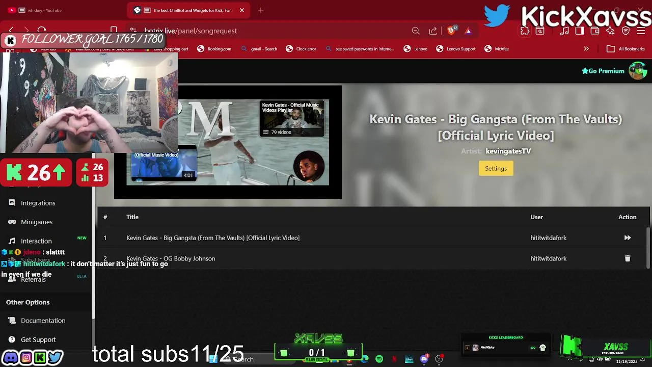Image resolution: width=652 pixels, height=367 pixels.
Task: Open the Clock error bookmark
Action: click(x=301, y=49)
